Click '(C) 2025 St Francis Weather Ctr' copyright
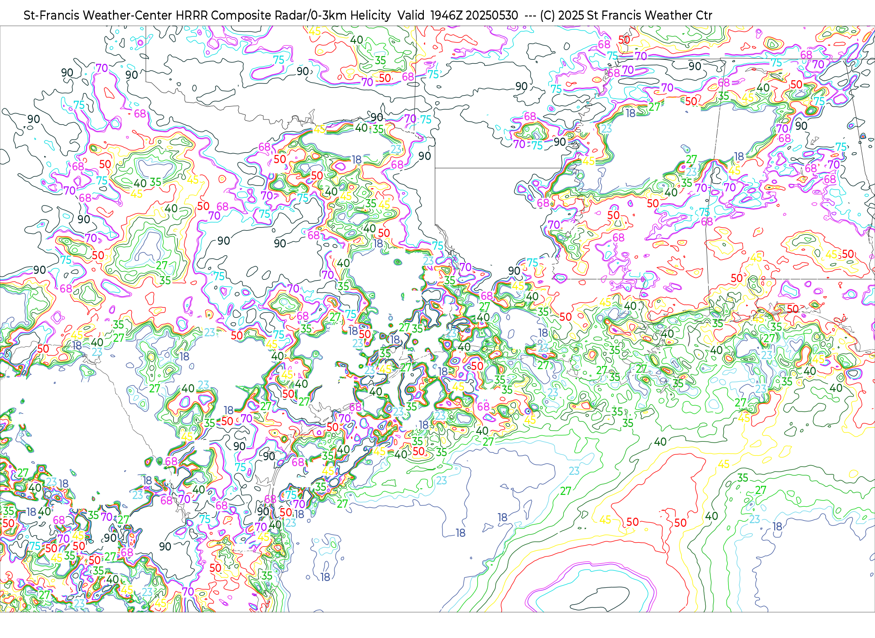The height and width of the screenshot is (638, 875). point(626,15)
